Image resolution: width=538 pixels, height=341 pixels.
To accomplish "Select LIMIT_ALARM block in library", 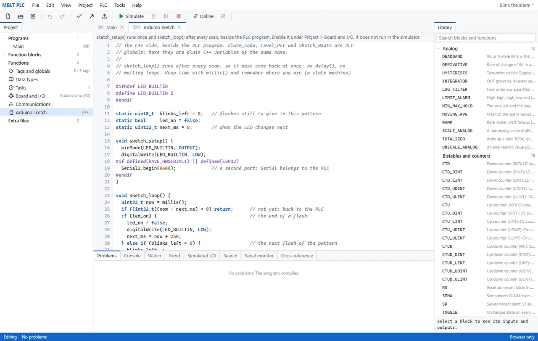I will pos(486,98).
